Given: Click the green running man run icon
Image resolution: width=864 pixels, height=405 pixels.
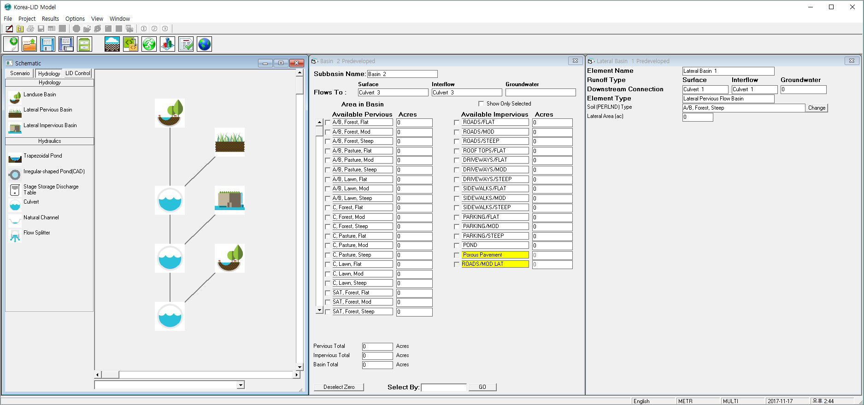Looking at the screenshot, I should [149, 44].
